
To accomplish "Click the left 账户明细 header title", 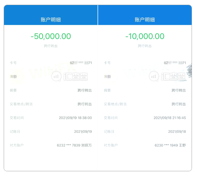I will click(x=51, y=20).
